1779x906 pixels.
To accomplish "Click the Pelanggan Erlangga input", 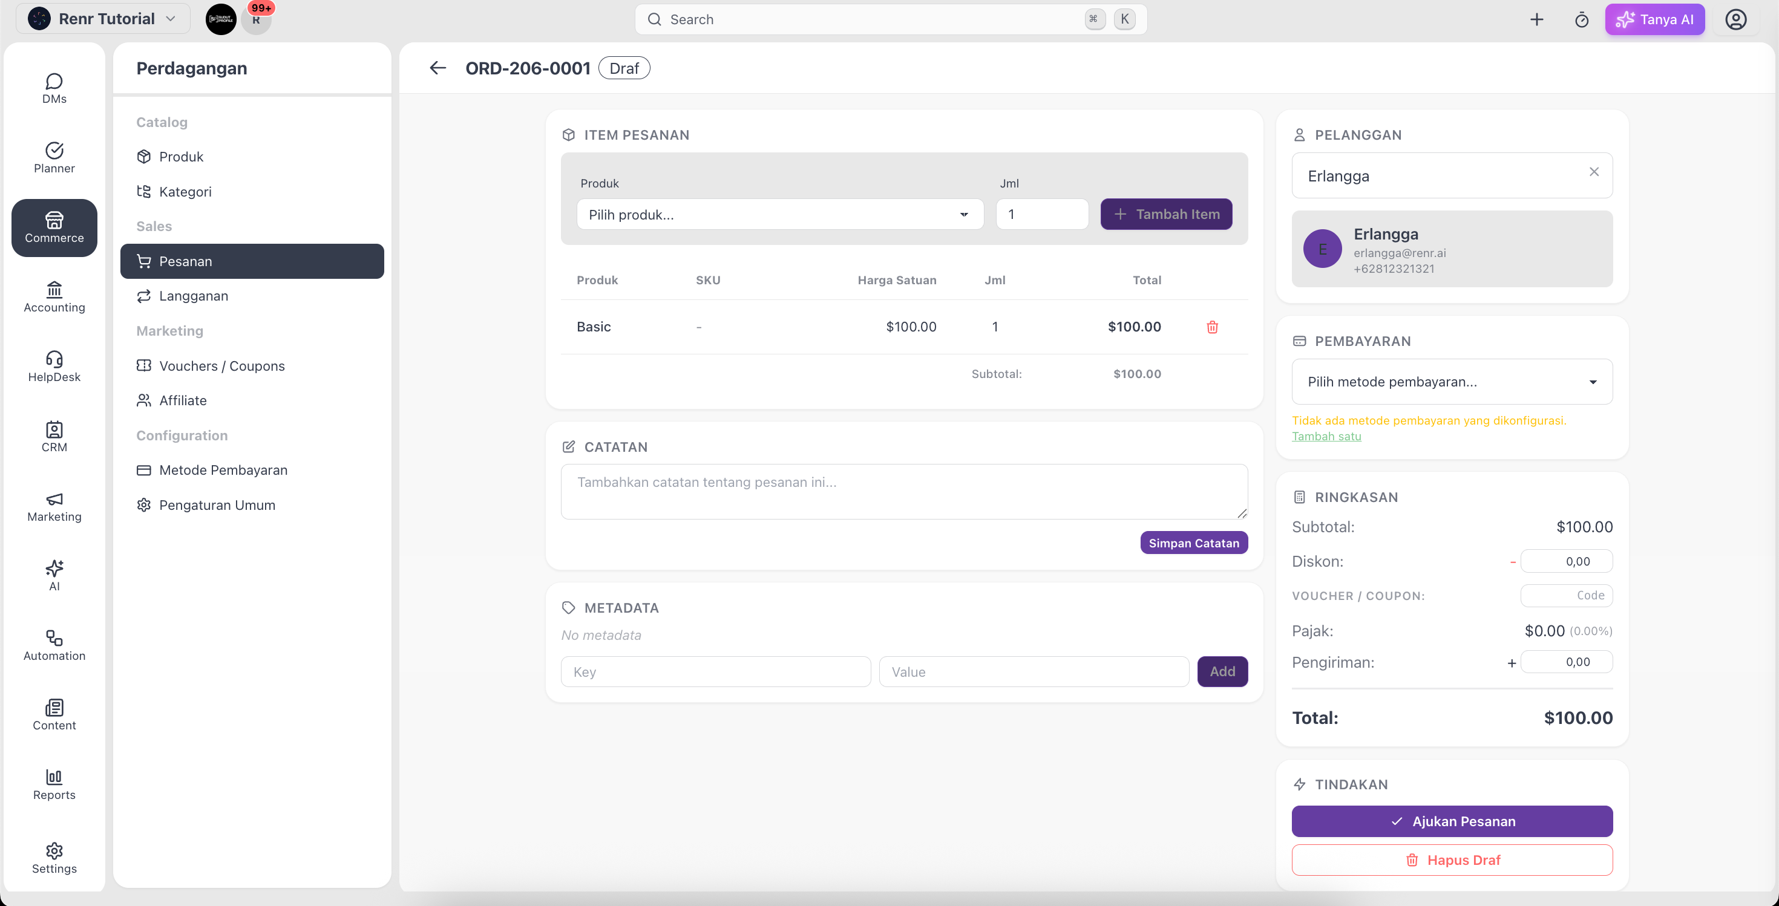I will 1452,176.
